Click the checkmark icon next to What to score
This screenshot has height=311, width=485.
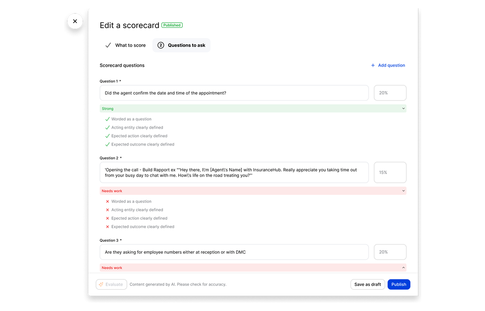pyautogui.click(x=108, y=45)
